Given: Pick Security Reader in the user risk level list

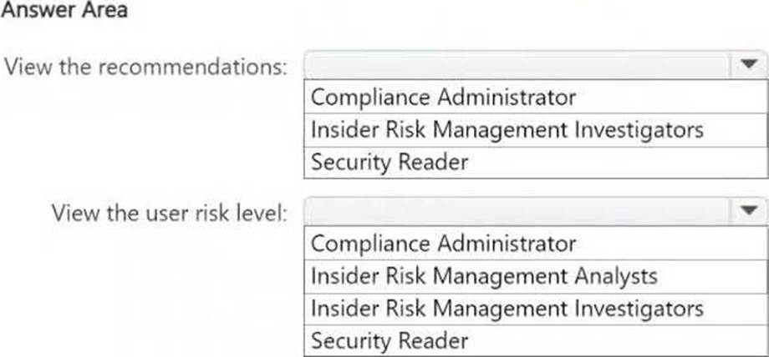Looking at the screenshot, I should 390,340.
